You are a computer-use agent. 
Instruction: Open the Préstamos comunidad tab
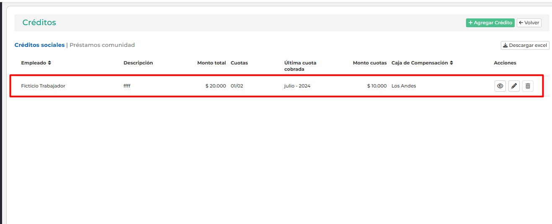click(x=102, y=45)
